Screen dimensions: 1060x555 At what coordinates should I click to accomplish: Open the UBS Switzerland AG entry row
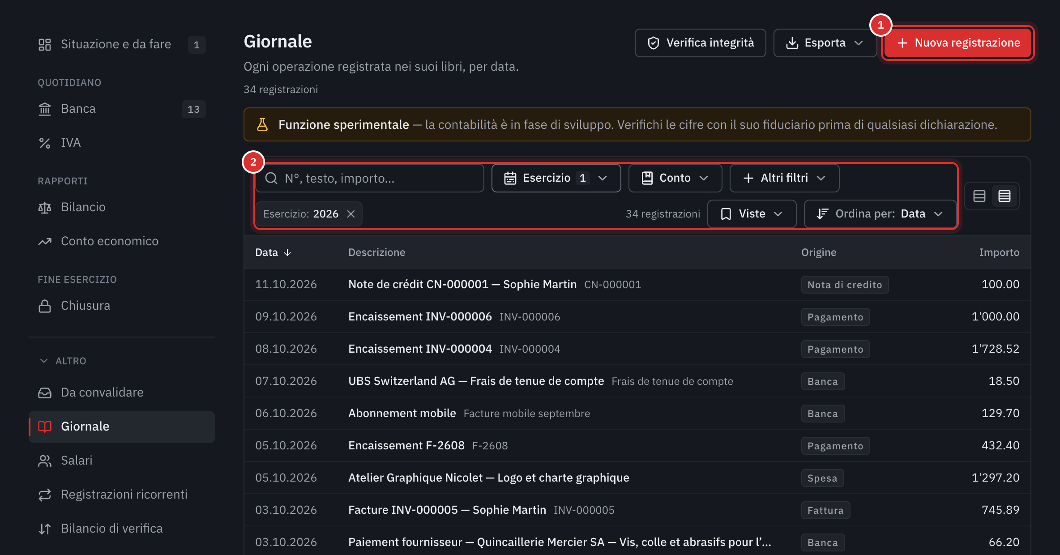(637, 381)
